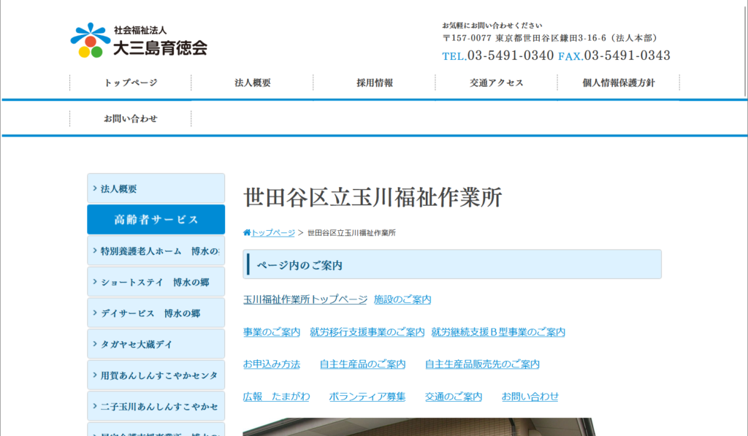The height and width of the screenshot is (436, 748).
Task: Open 就労移行支援事業のご案内 link
Action: pos(367,332)
